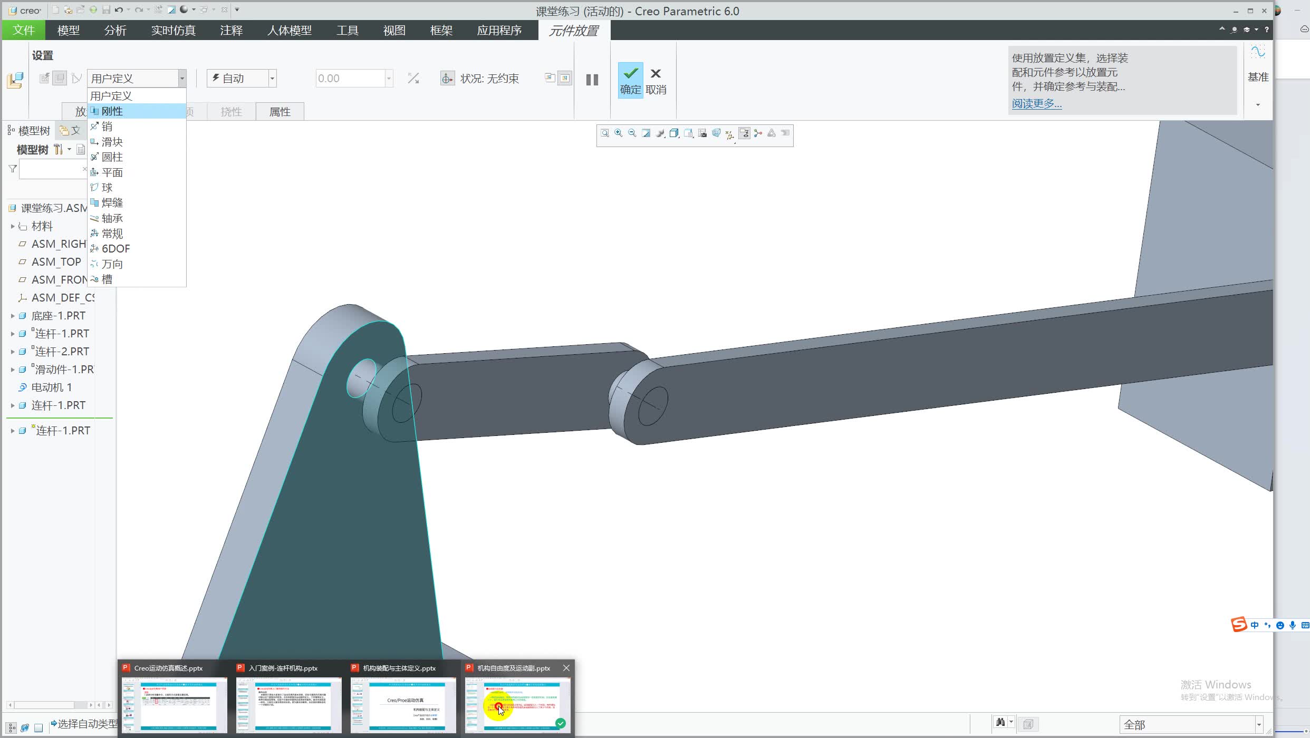Image resolution: width=1310 pixels, height=738 pixels.
Task: Toggle show component in main window
Action: coord(565,78)
